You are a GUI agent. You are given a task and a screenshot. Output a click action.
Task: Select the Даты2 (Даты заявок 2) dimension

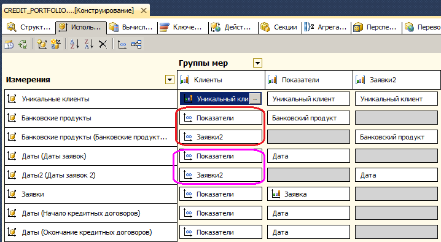click(90, 175)
